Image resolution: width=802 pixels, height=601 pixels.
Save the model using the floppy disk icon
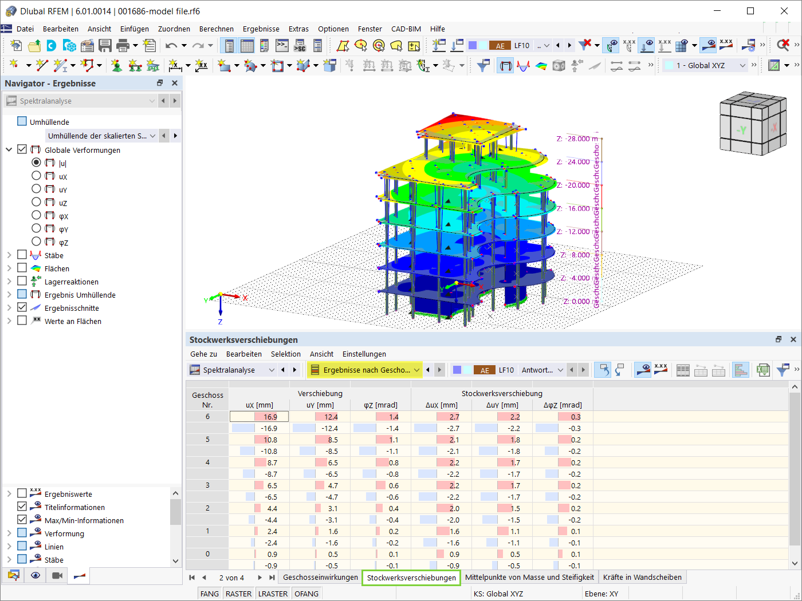pos(105,46)
